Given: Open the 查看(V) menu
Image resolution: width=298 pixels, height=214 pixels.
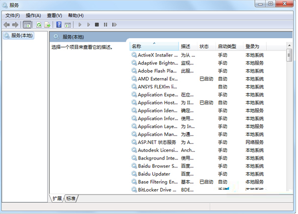Looking at the screenshot, I should pyautogui.click(x=54, y=15).
